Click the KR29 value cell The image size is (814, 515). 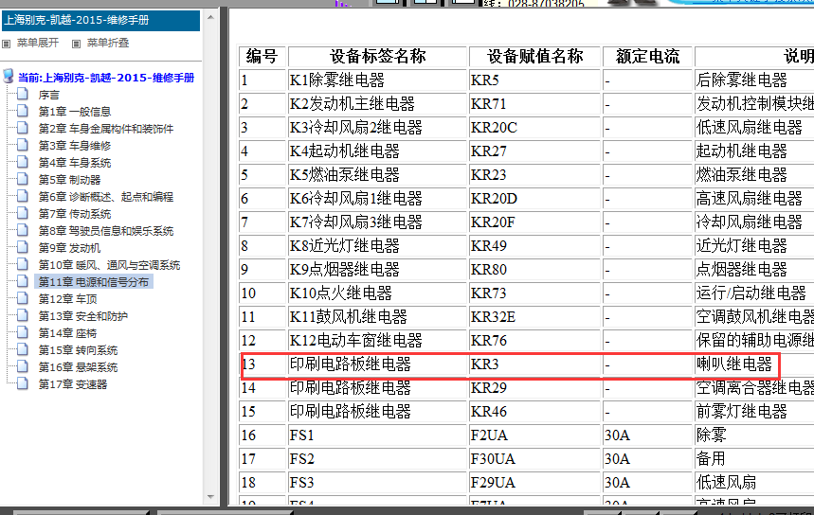coord(534,388)
